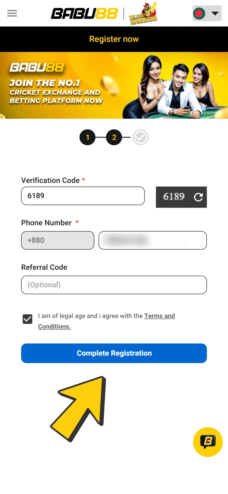Viewport: 228px width, 494px height.
Task: Select the Register now tab
Action: [114, 39]
